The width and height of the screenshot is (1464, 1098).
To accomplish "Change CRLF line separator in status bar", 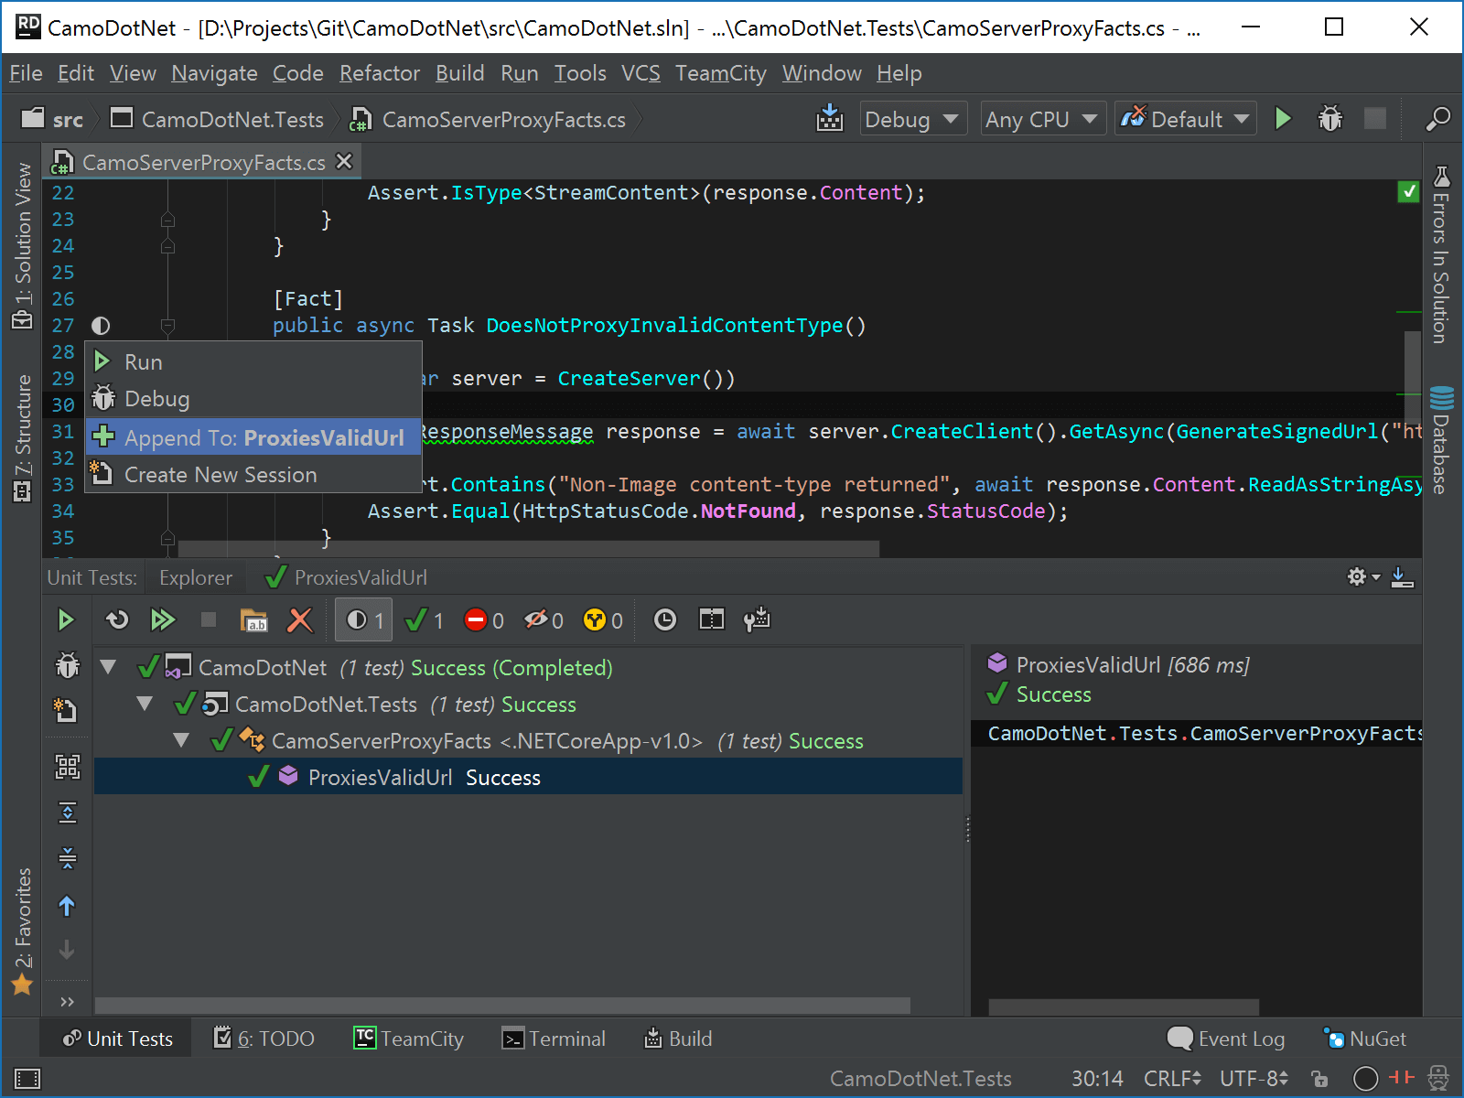I will [x=1172, y=1079].
